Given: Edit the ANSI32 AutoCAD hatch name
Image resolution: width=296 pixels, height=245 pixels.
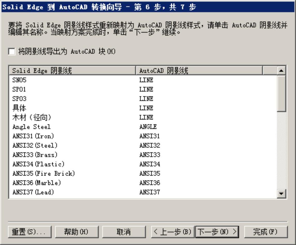Looking at the screenshot, I should pyautogui.click(x=149, y=145).
